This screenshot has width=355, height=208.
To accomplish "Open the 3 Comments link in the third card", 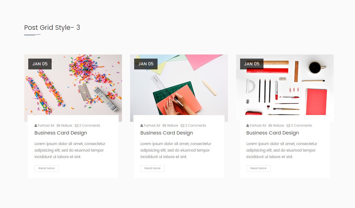I will pyautogui.click(x=301, y=126).
